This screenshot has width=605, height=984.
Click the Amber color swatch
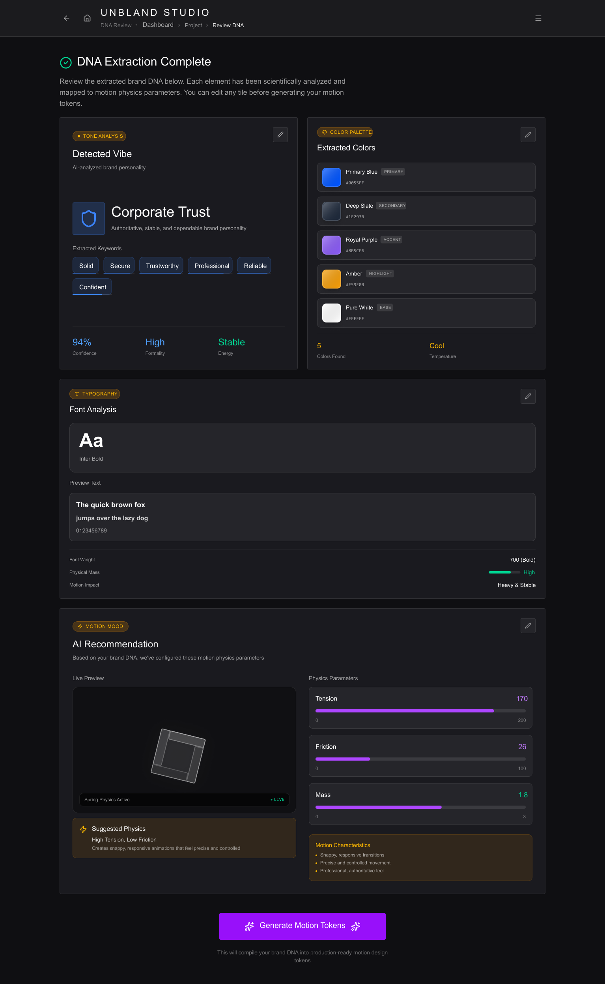tap(331, 279)
